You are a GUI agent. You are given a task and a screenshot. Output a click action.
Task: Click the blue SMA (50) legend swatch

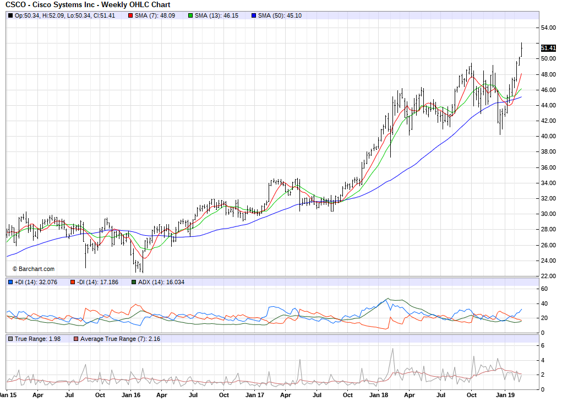[254, 15]
